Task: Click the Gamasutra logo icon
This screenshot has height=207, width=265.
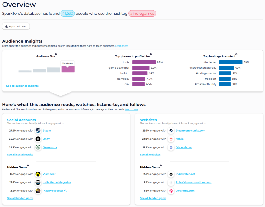Action: pyautogui.click(x=38, y=147)
